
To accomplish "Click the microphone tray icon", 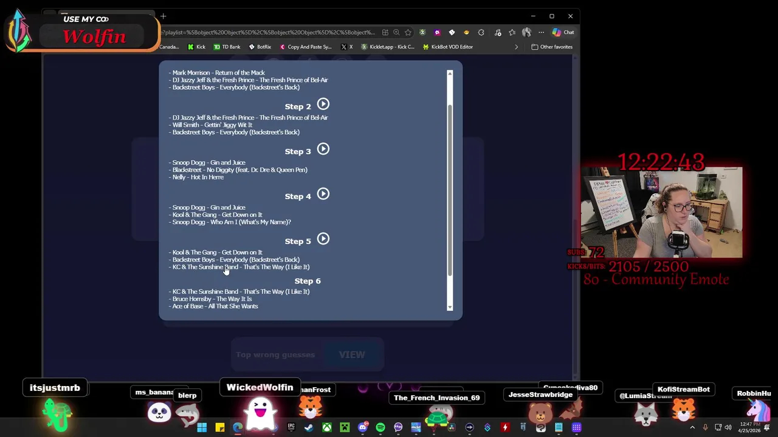I will [x=705, y=427].
